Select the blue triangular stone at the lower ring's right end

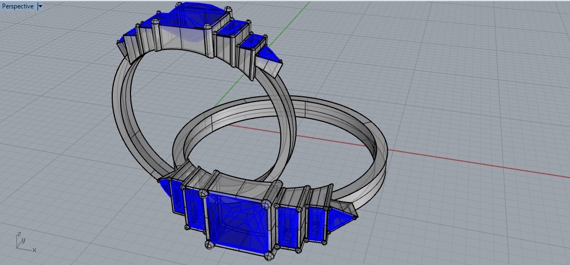(x=340, y=219)
